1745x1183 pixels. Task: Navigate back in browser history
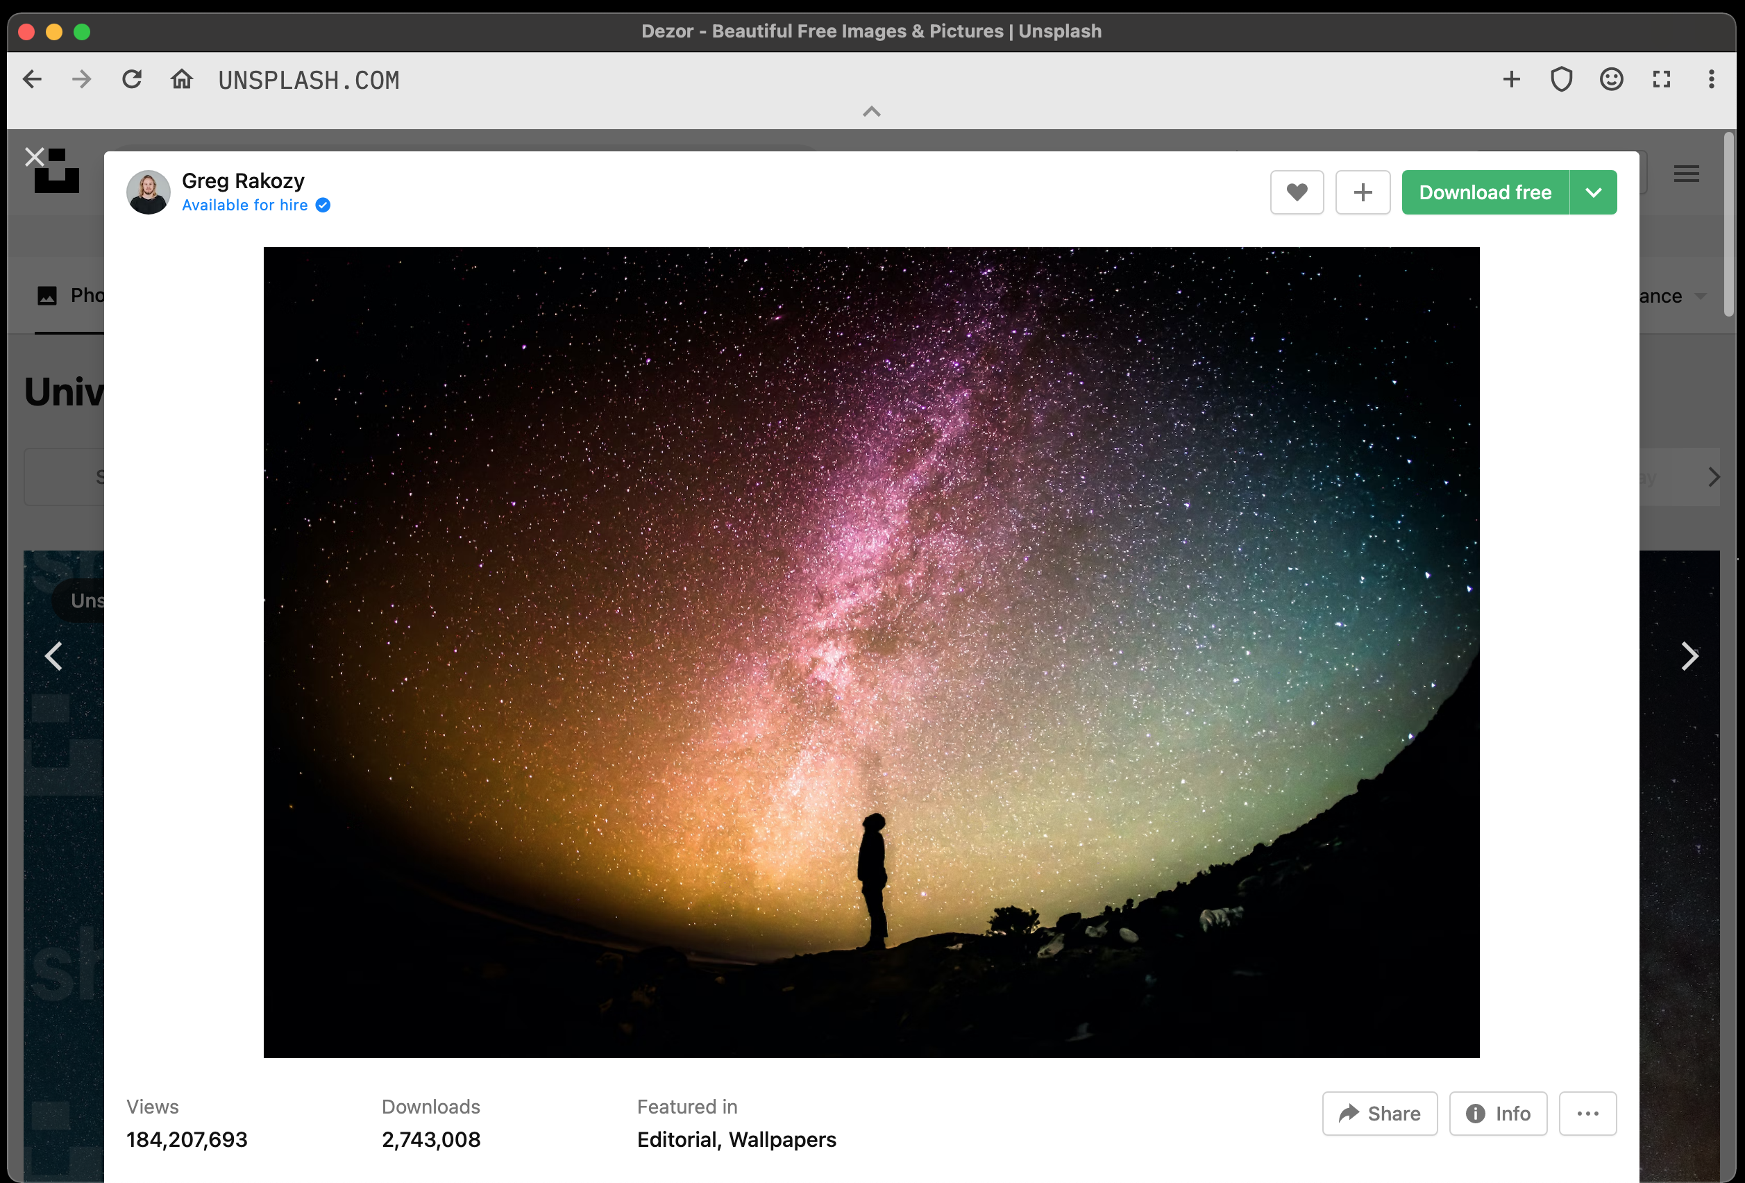pyautogui.click(x=33, y=79)
